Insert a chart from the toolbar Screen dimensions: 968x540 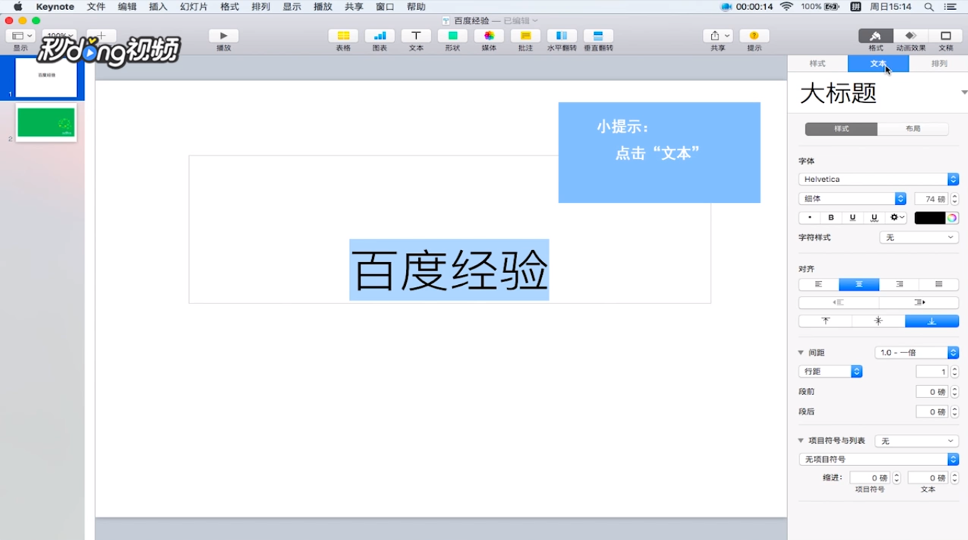coord(380,36)
